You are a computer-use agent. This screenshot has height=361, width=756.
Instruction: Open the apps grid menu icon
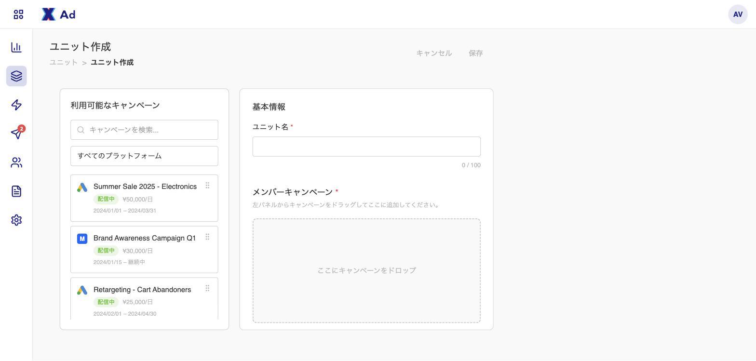point(18,14)
